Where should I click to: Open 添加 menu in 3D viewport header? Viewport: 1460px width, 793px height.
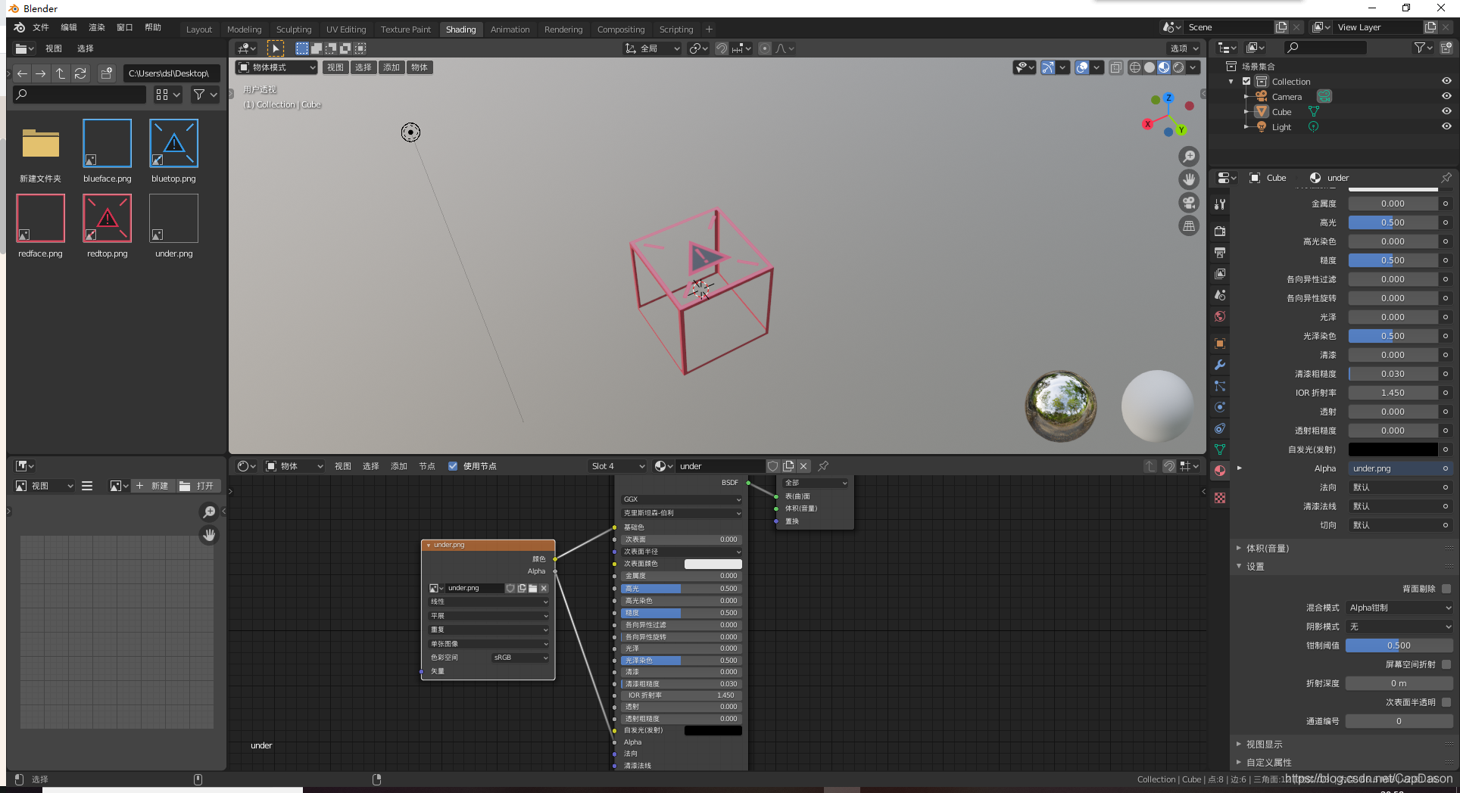click(392, 67)
